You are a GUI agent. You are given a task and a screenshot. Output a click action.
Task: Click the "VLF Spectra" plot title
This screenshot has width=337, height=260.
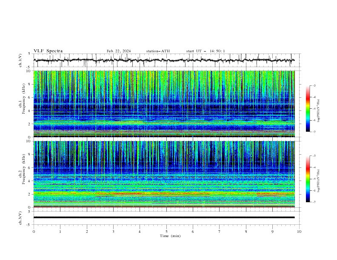tap(48, 51)
